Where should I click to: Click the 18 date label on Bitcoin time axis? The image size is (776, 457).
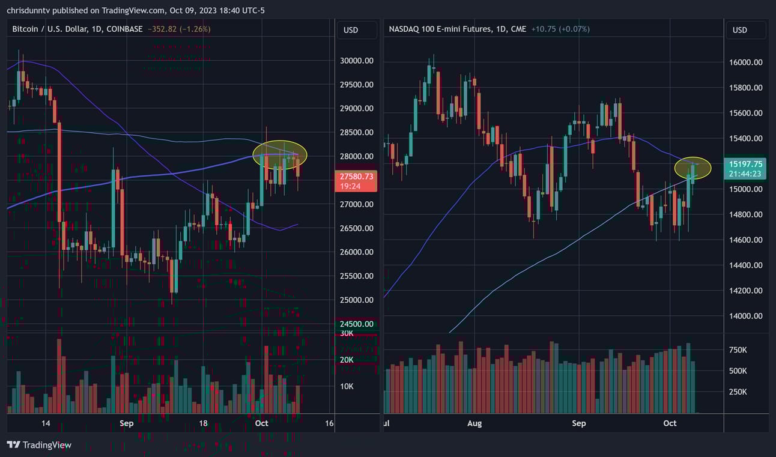point(204,423)
